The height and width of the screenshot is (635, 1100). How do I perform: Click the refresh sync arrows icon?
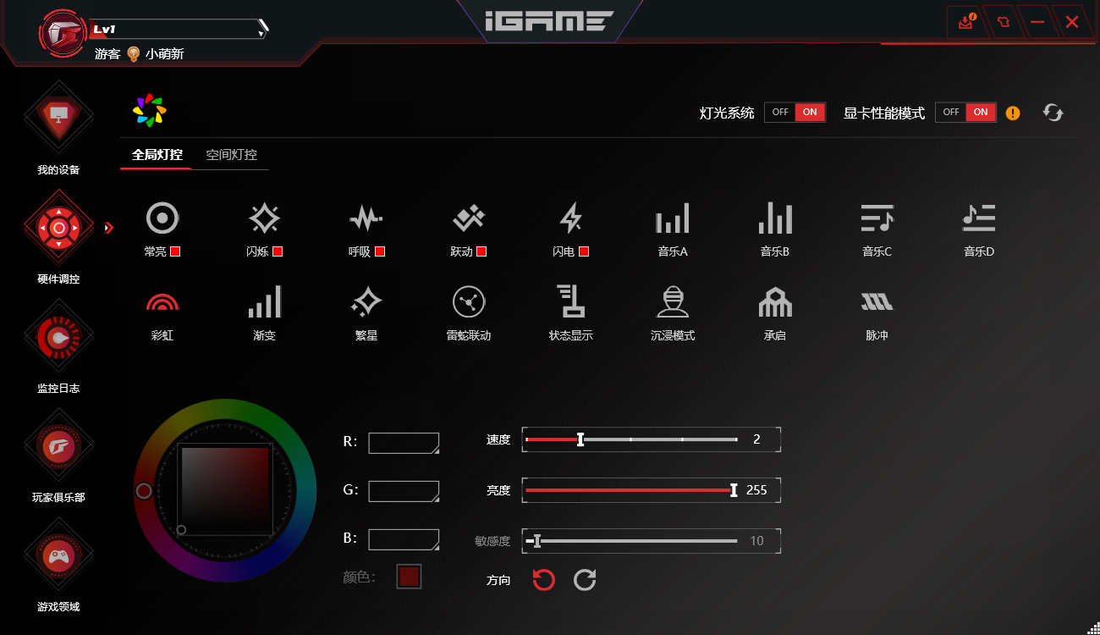1053,113
